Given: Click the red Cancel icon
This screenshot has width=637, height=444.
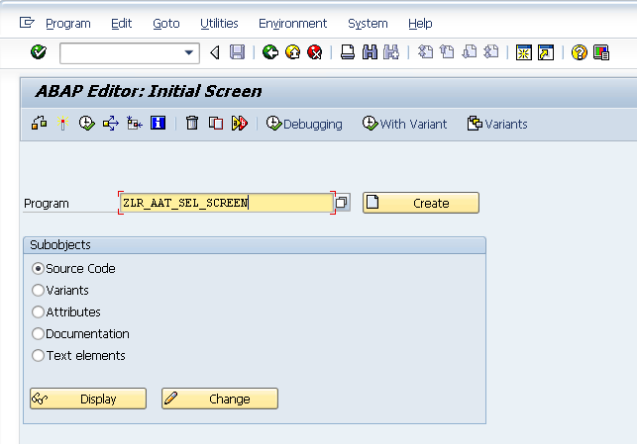Looking at the screenshot, I should (x=315, y=52).
